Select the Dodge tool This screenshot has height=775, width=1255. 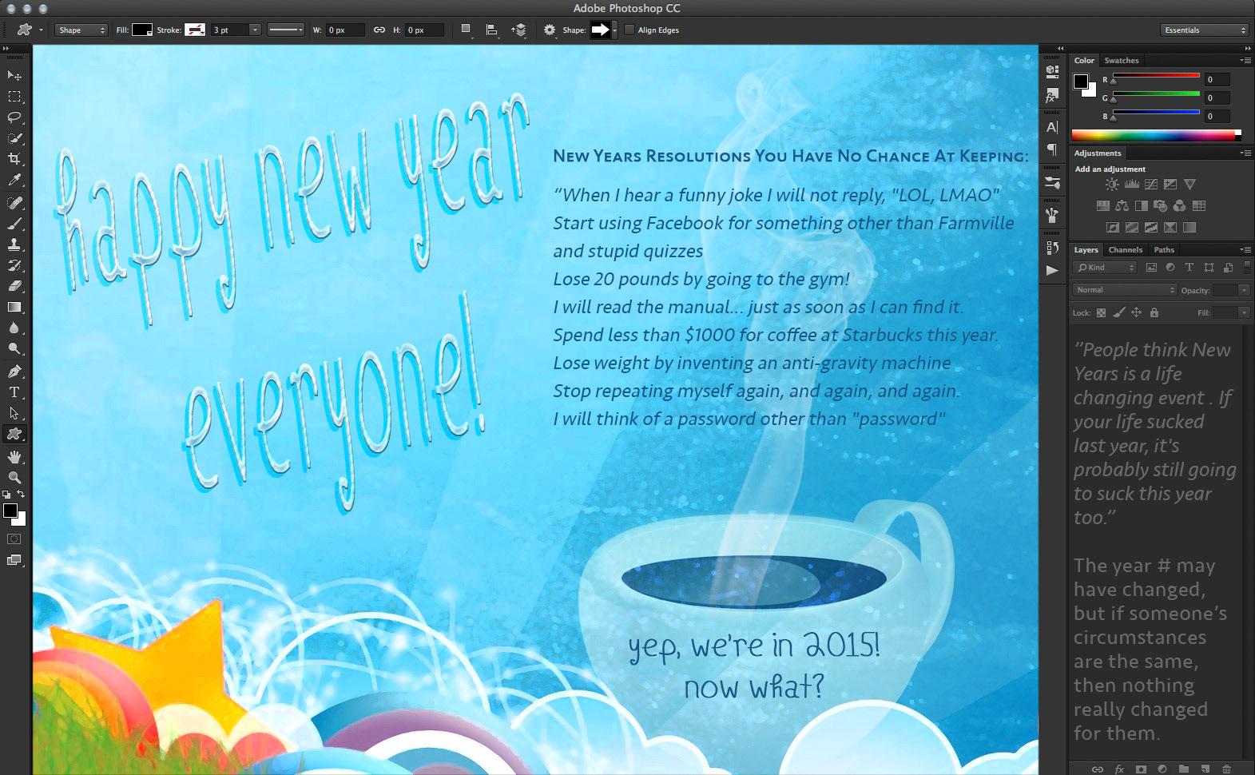coord(14,349)
